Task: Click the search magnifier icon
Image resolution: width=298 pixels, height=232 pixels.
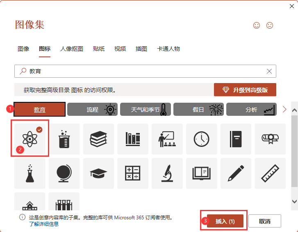Action: click(x=23, y=71)
